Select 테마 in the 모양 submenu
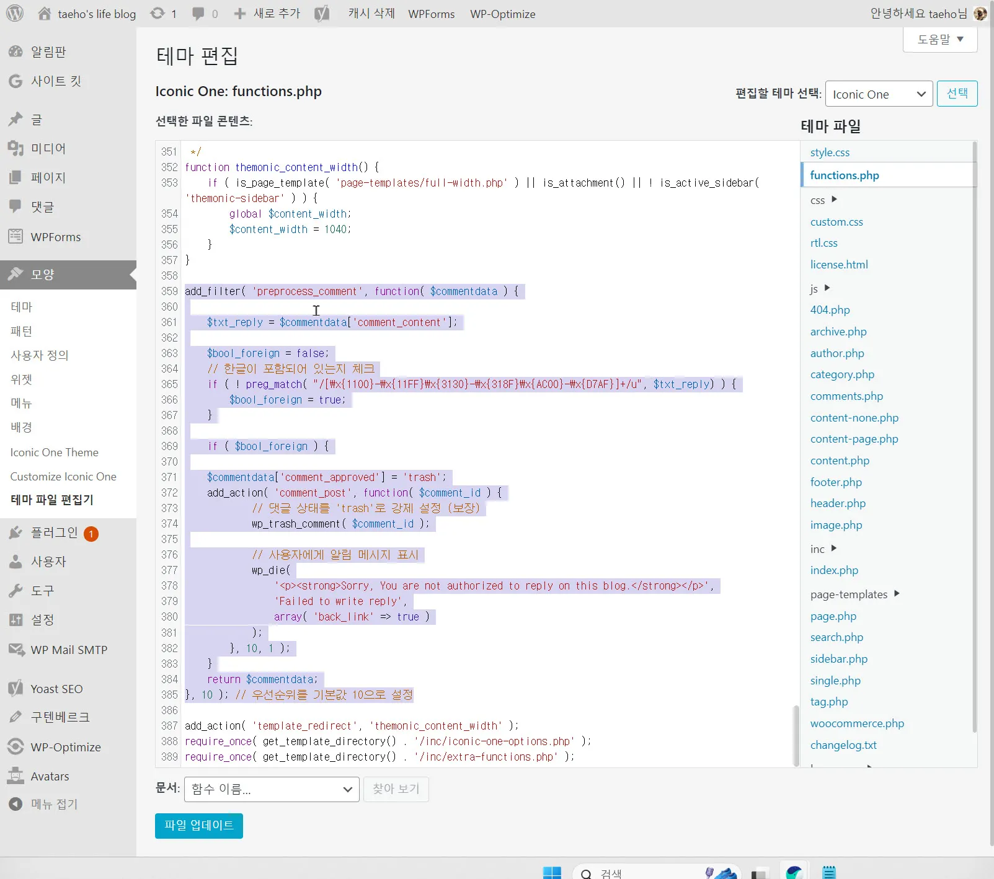The image size is (994, 879). click(x=21, y=306)
